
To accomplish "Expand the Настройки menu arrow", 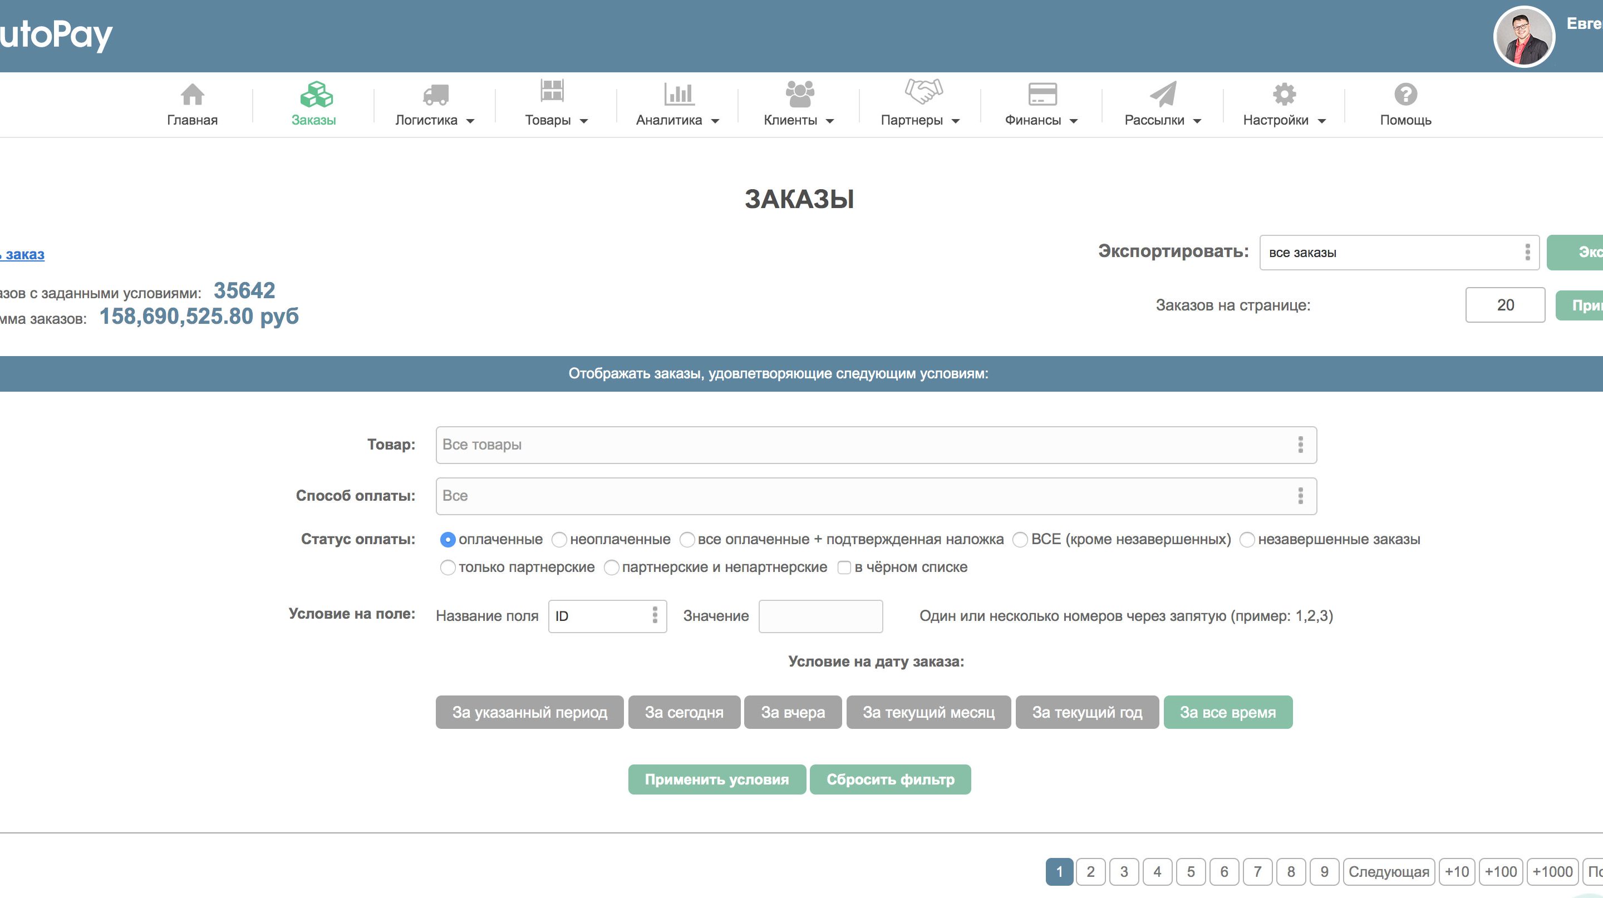I will 1322,121.
